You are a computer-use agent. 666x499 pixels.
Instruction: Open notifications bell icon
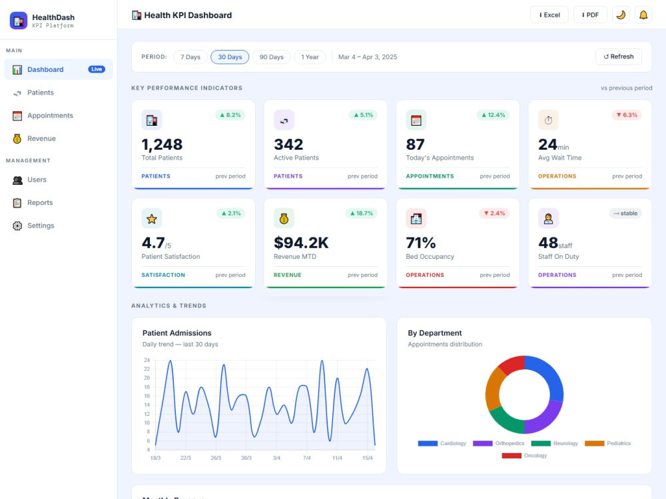pos(643,15)
